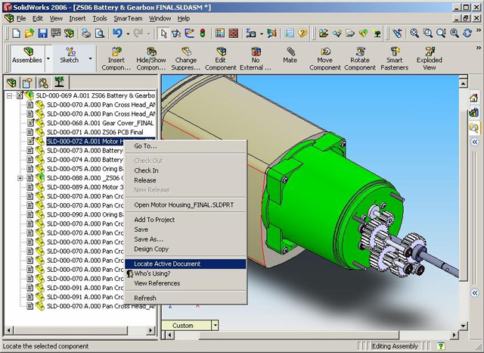Click the lower task pane chevron button
The height and width of the screenshot is (353, 484).
475,292
